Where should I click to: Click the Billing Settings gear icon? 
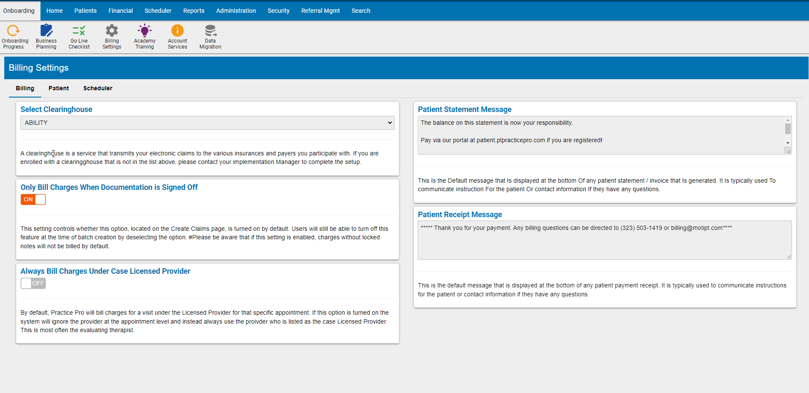pyautogui.click(x=112, y=36)
